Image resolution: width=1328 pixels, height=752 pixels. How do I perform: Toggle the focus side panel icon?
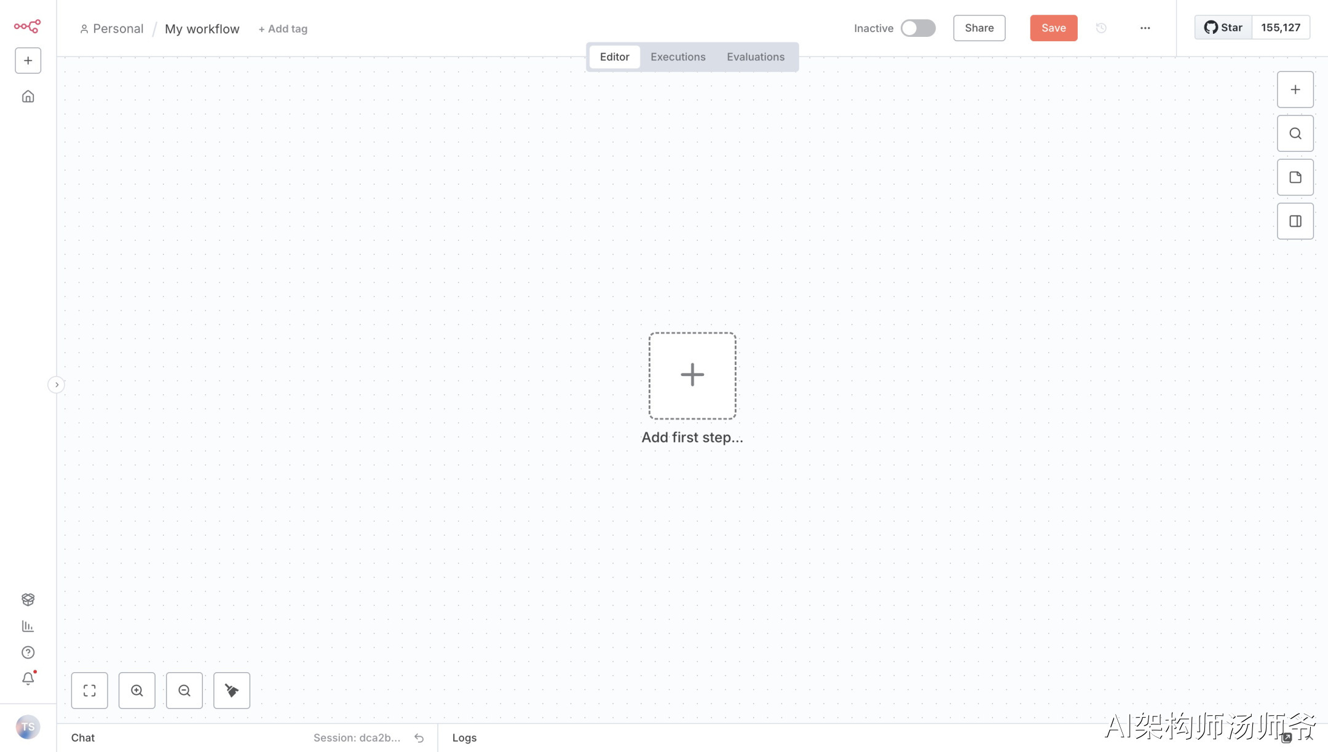click(1295, 221)
